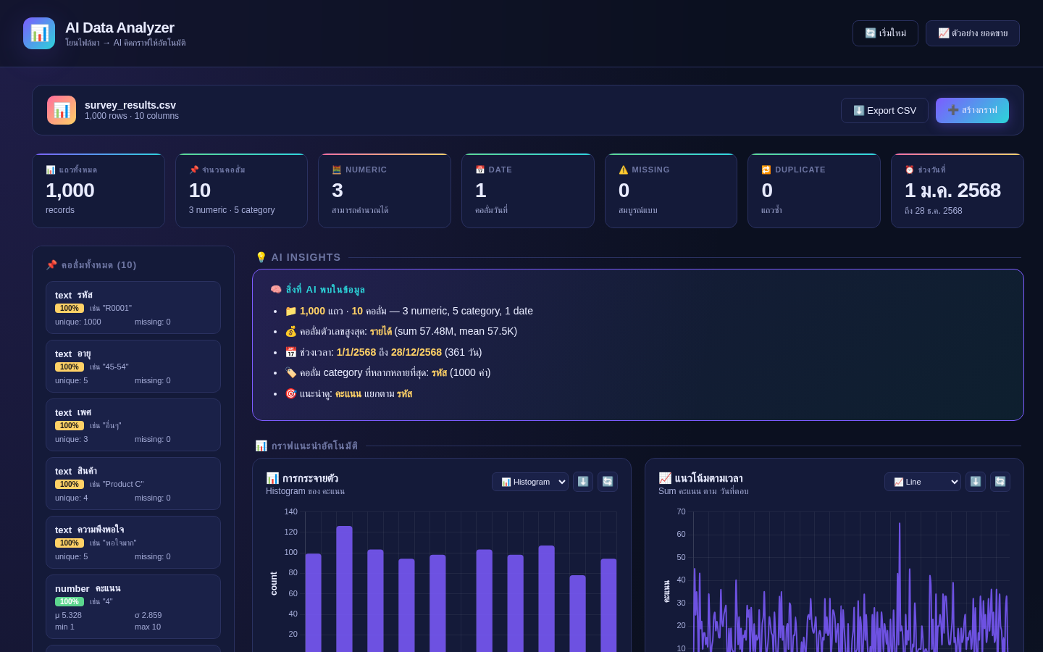Click the แถวทั้งหมด 1,000 records stat card
The image size is (1043, 652).
pyautogui.click(x=99, y=191)
